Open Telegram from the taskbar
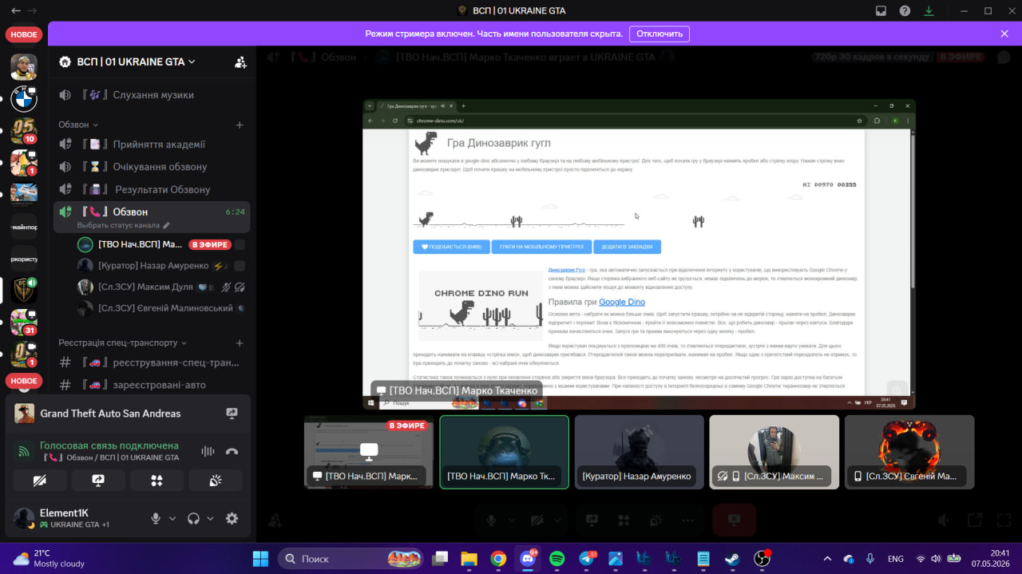This screenshot has height=574, width=1022. coord(587,558)
